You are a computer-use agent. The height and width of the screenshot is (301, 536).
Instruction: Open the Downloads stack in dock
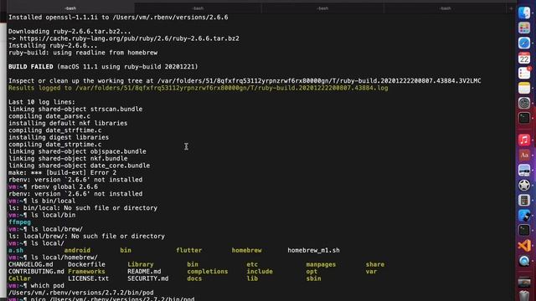pyautogui.click(x=524, y=283)
